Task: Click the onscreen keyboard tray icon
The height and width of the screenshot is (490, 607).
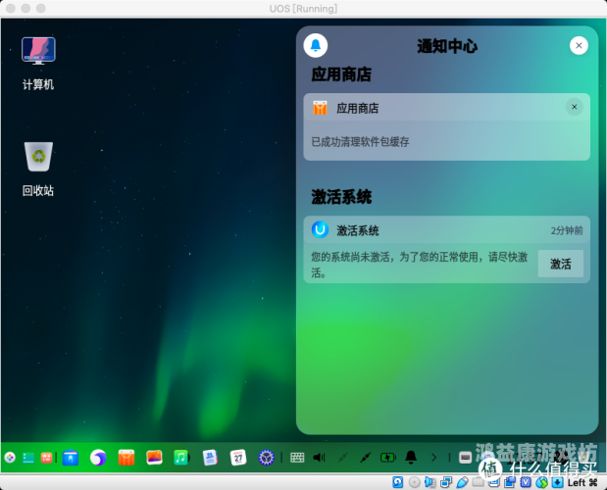Action: pyautogui.click(x=297, y=458)
